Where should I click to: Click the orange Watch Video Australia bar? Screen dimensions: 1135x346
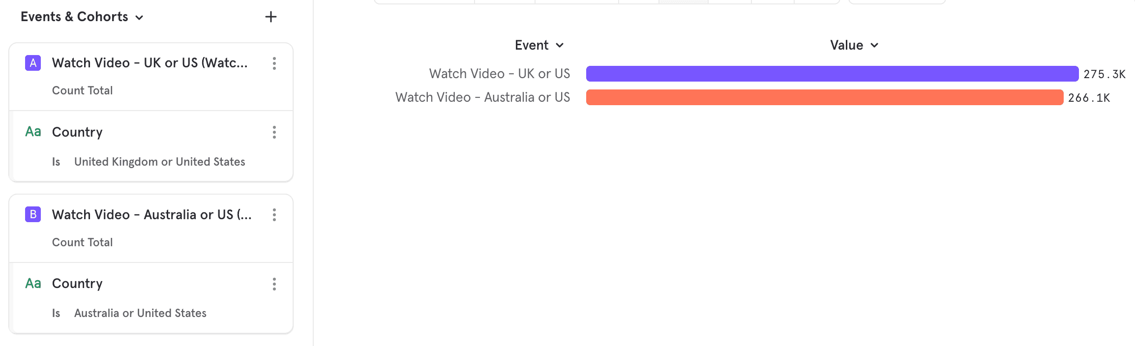click(824, 97)
